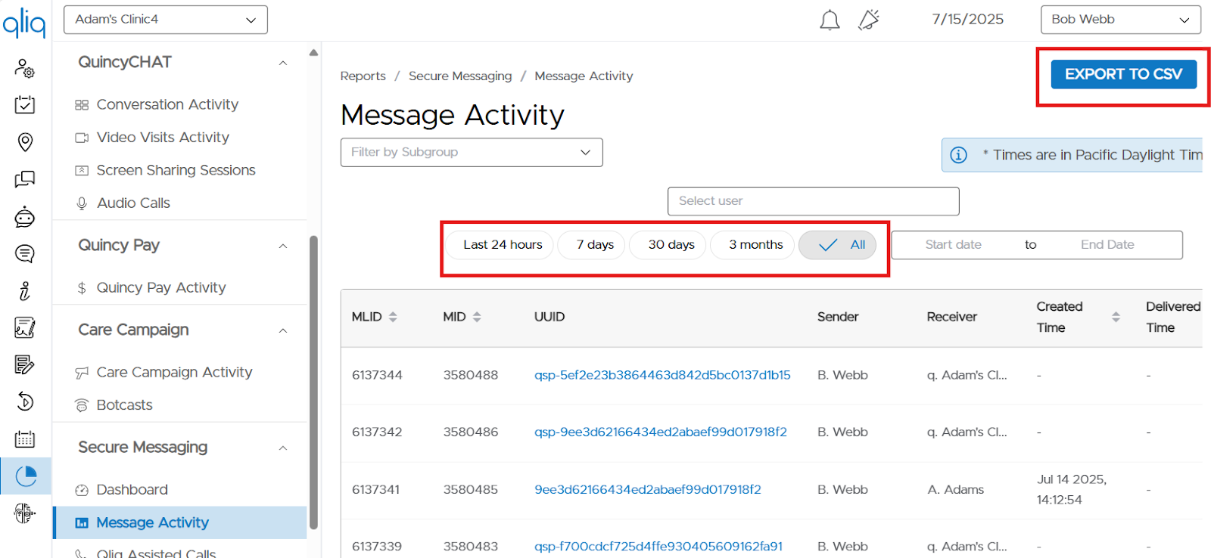This screenshot has width=1211, height=558.
Task: Open the location pin sidebar icon
Action: click(x=25, y=142)
